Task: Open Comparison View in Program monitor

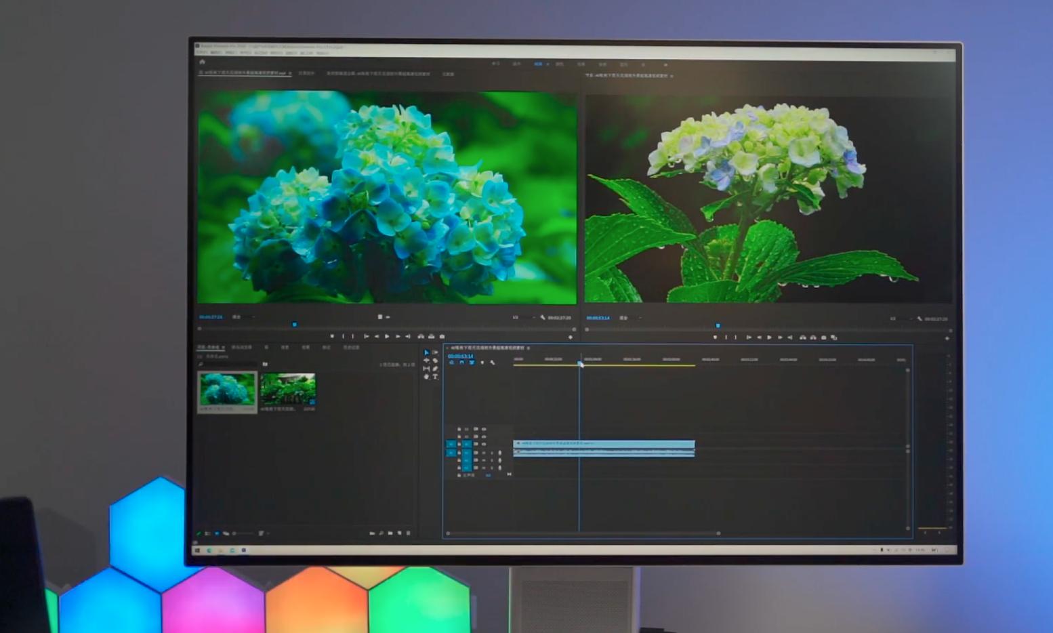Action: pos(834,338)
